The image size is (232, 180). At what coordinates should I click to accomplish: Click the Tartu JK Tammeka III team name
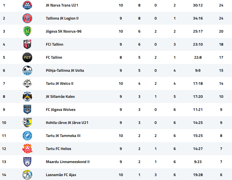click(x=63, y=136)
